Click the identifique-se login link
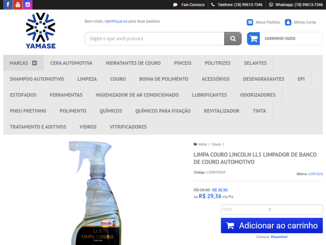 click(116, 21)
